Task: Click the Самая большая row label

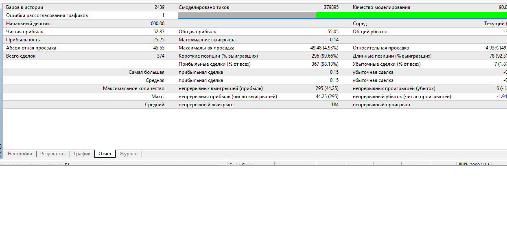Action: [x=146, y=72]
